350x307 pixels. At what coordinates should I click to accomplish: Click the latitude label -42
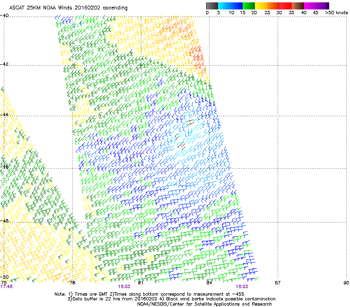point(4,64)
